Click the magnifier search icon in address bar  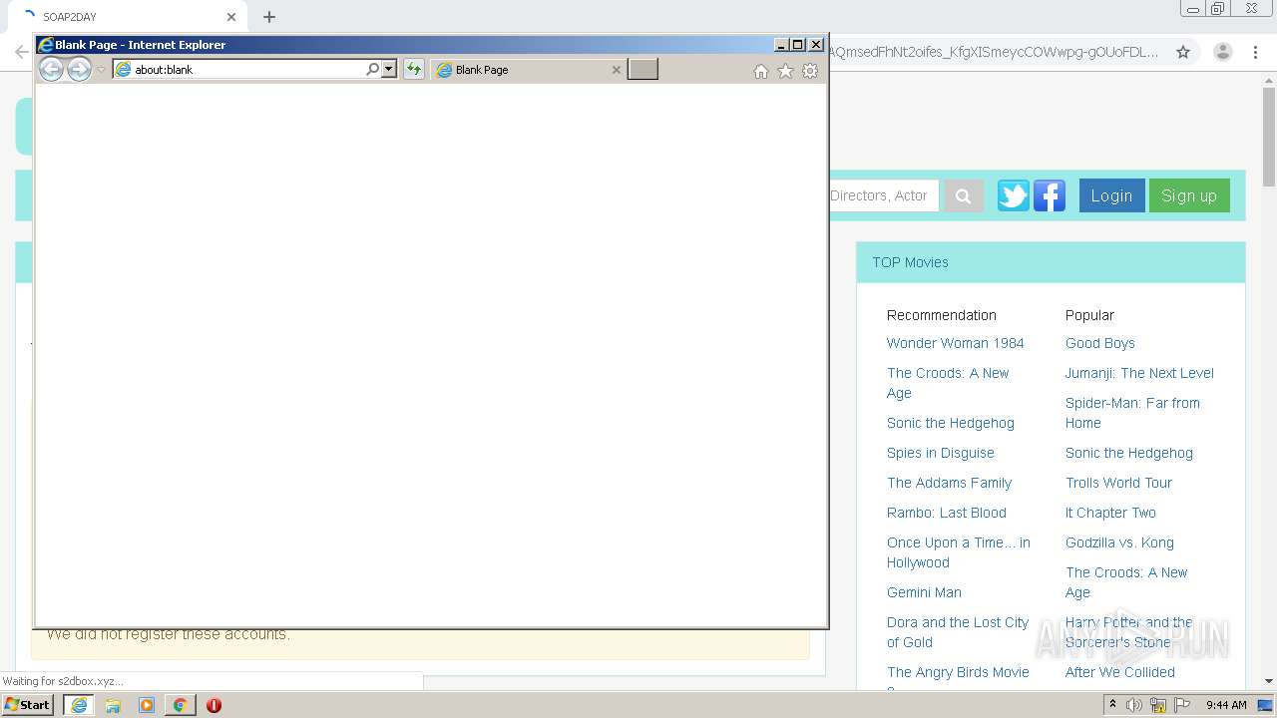pyautogui.click(x=373, y=70)
